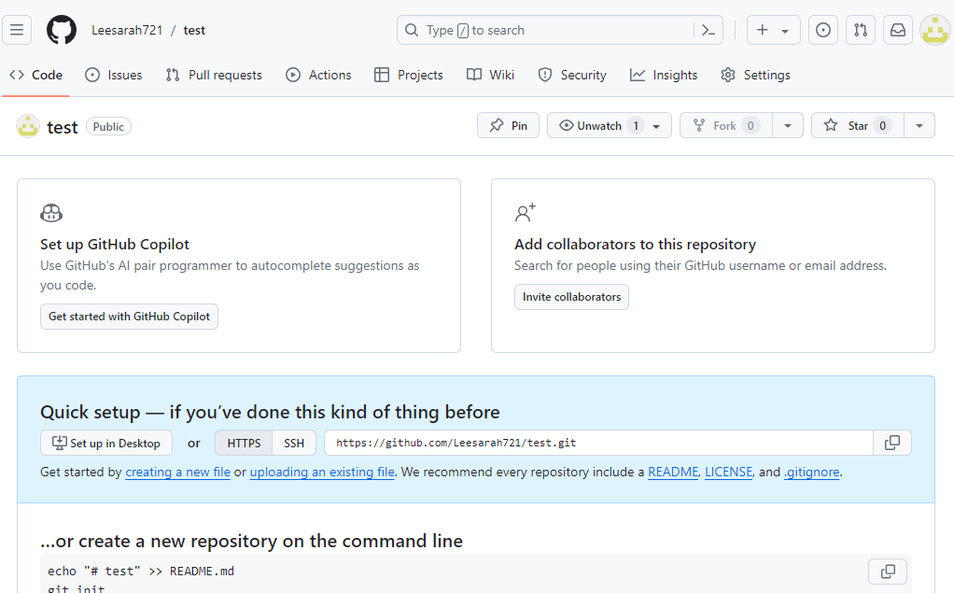This screenshot has height=593, width=954.
Task: Click the Set up GitHub Copilot heading
Action: click(x=115, y=244)
